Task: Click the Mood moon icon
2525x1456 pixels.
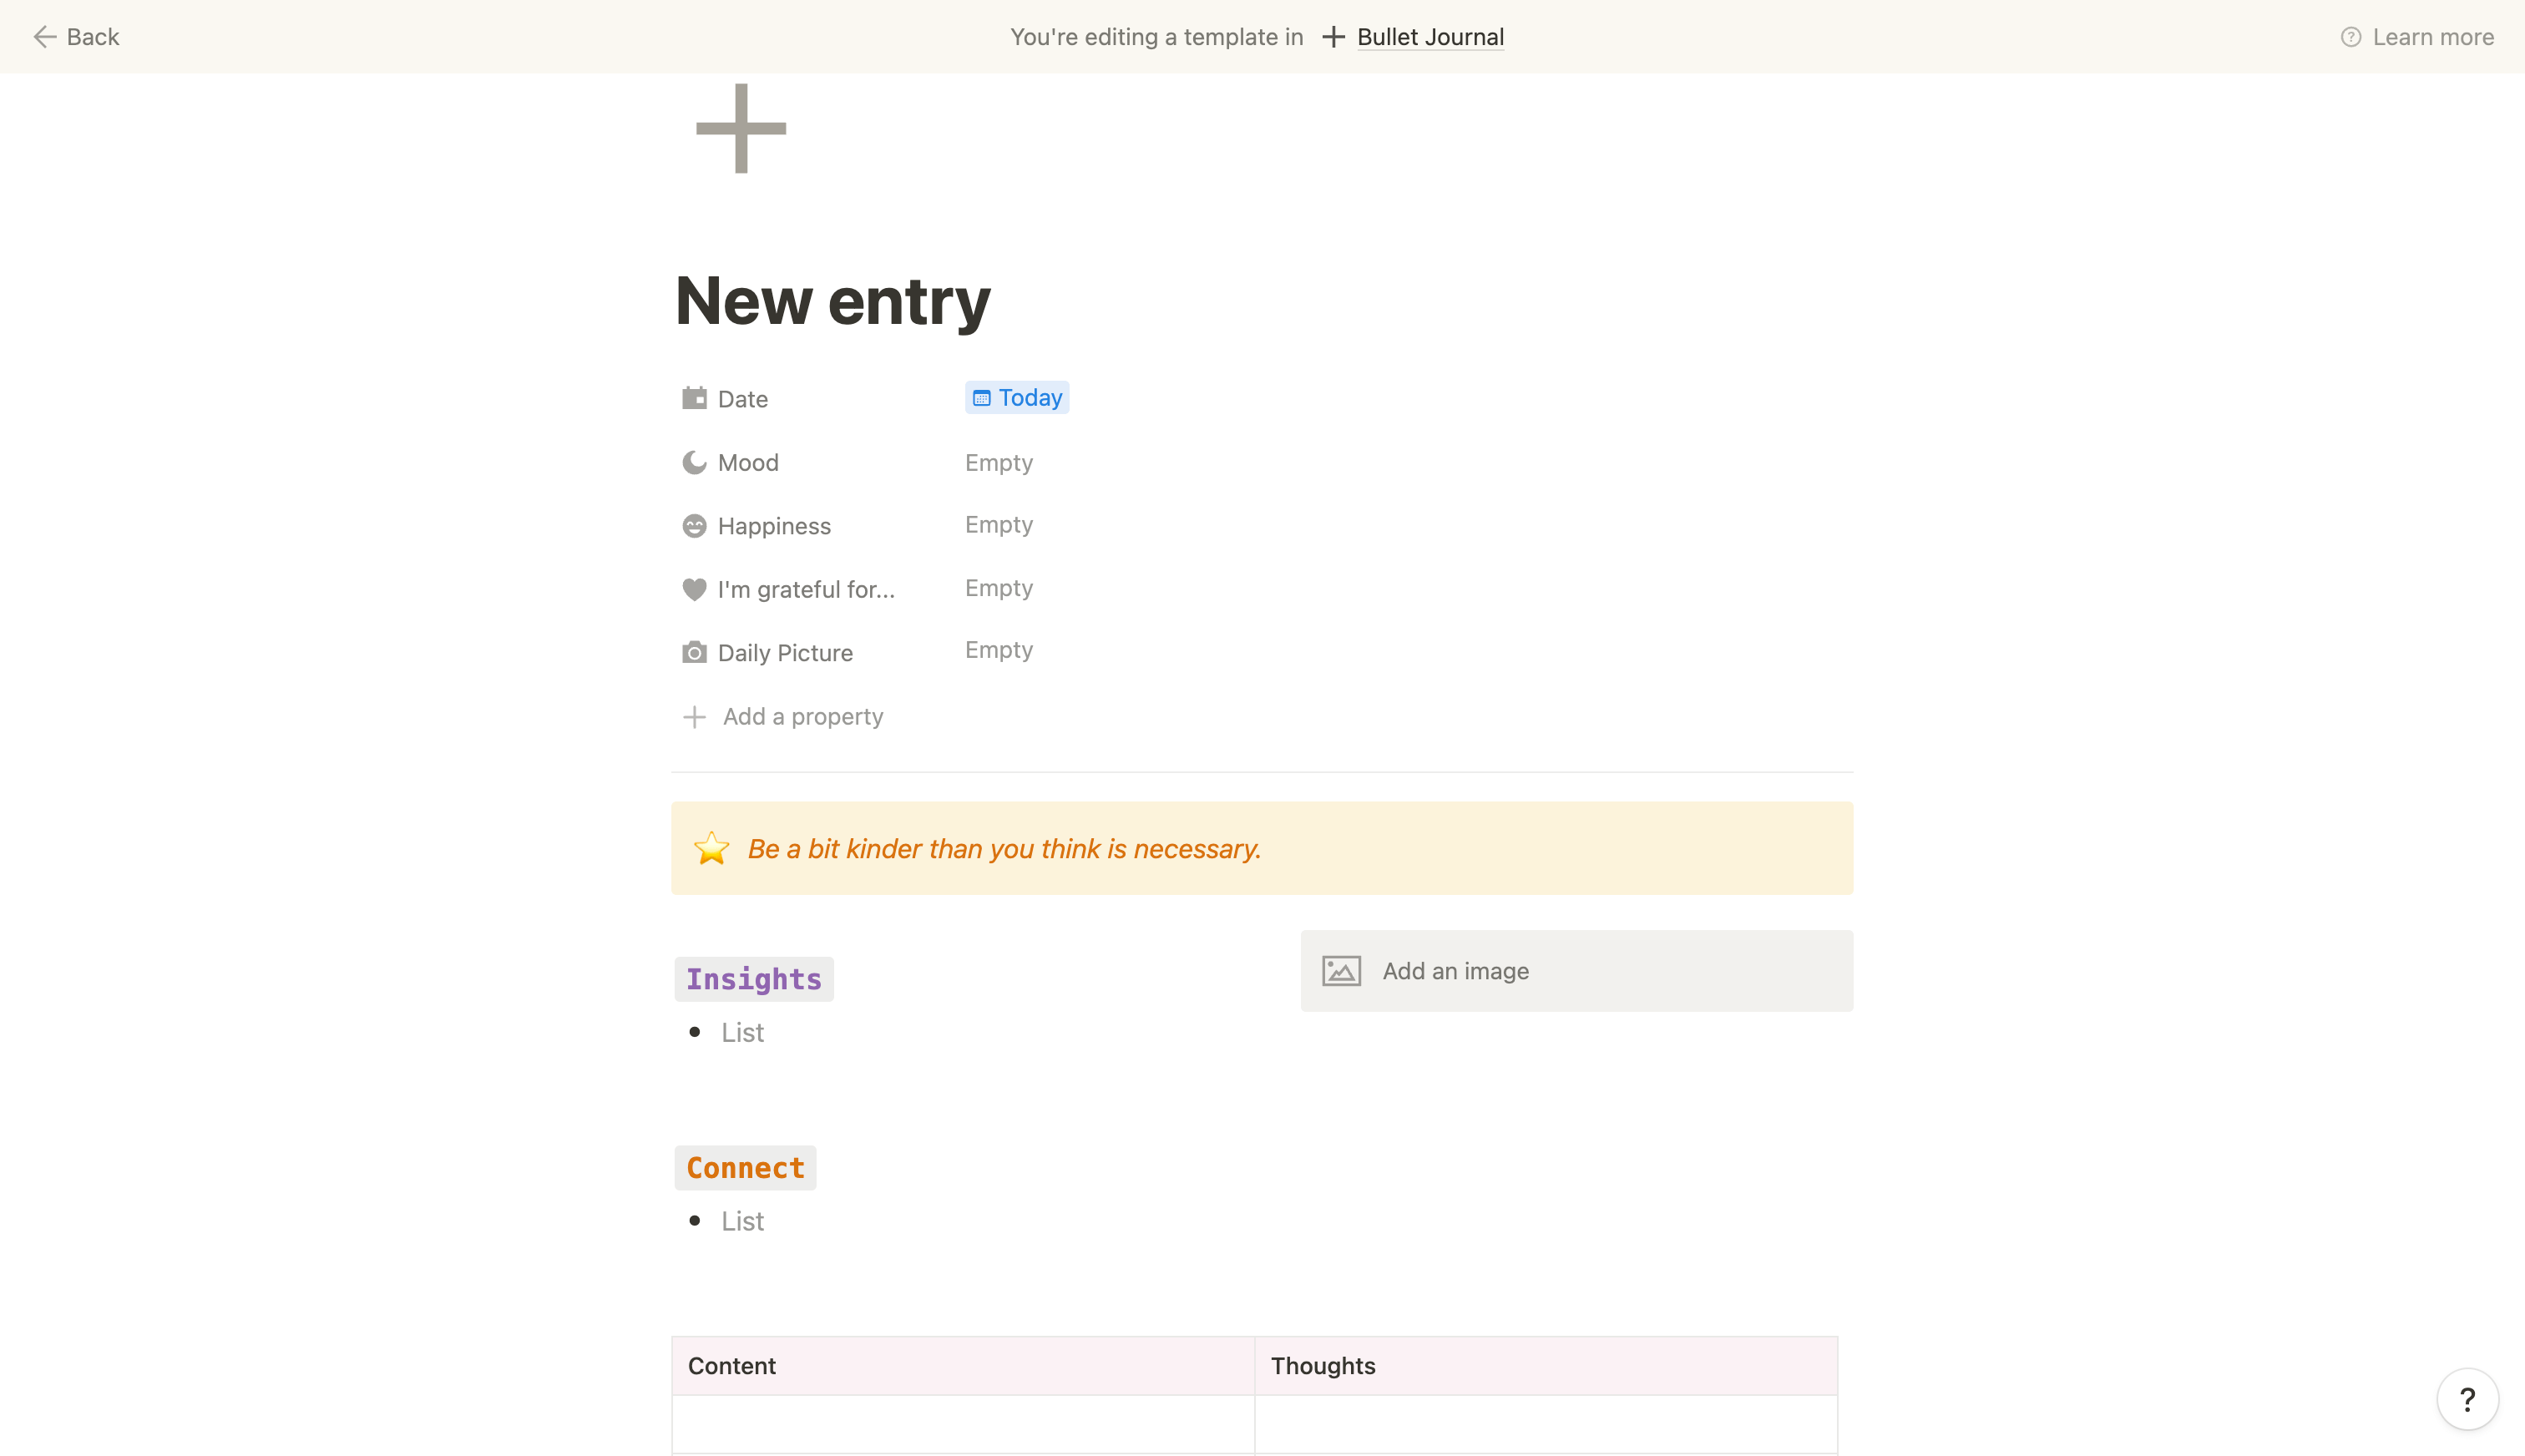Action: (694, 459)
